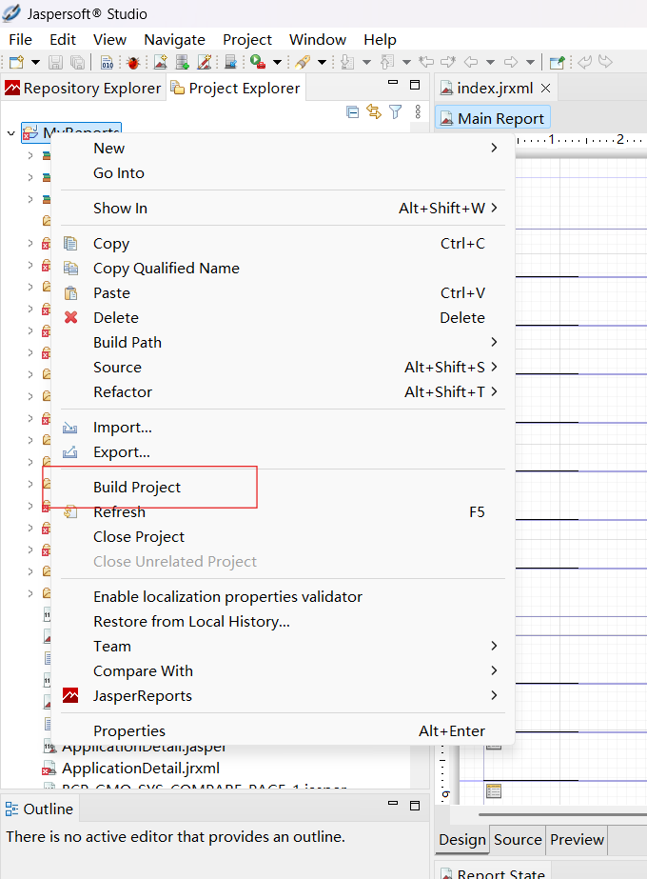This screenshot has width=647, height=879.
Task: Open the Forward history dropdown arrow
Action: [x=531, y=62]
